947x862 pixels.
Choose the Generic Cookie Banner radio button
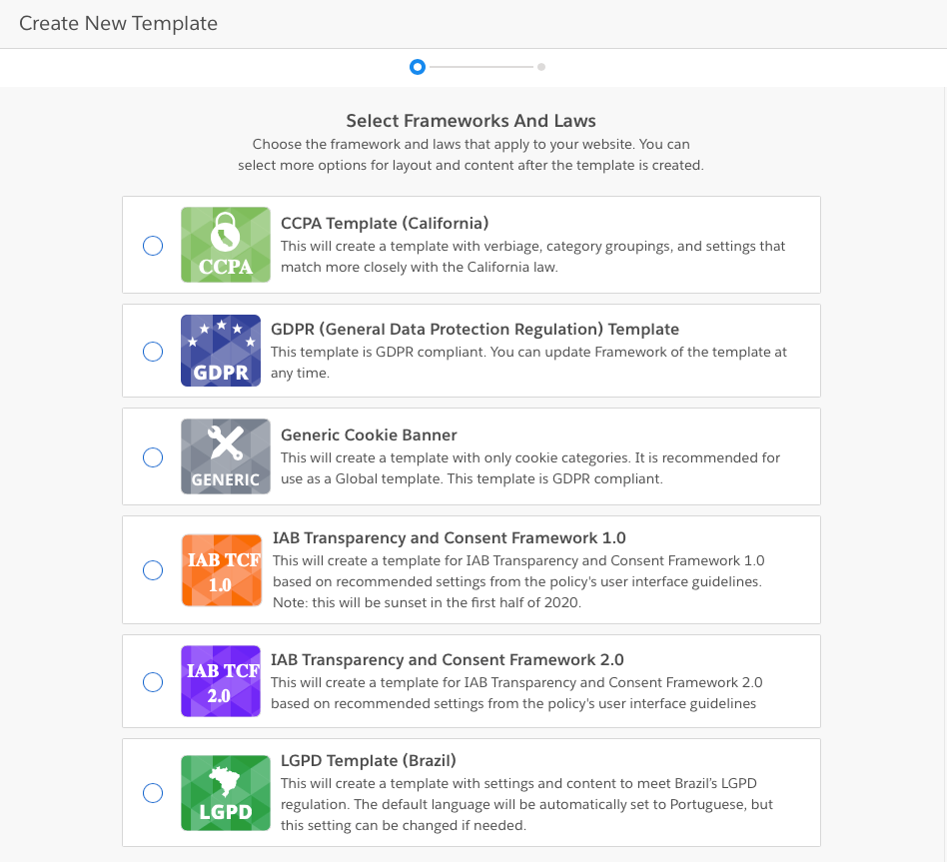tap(153, 457)
